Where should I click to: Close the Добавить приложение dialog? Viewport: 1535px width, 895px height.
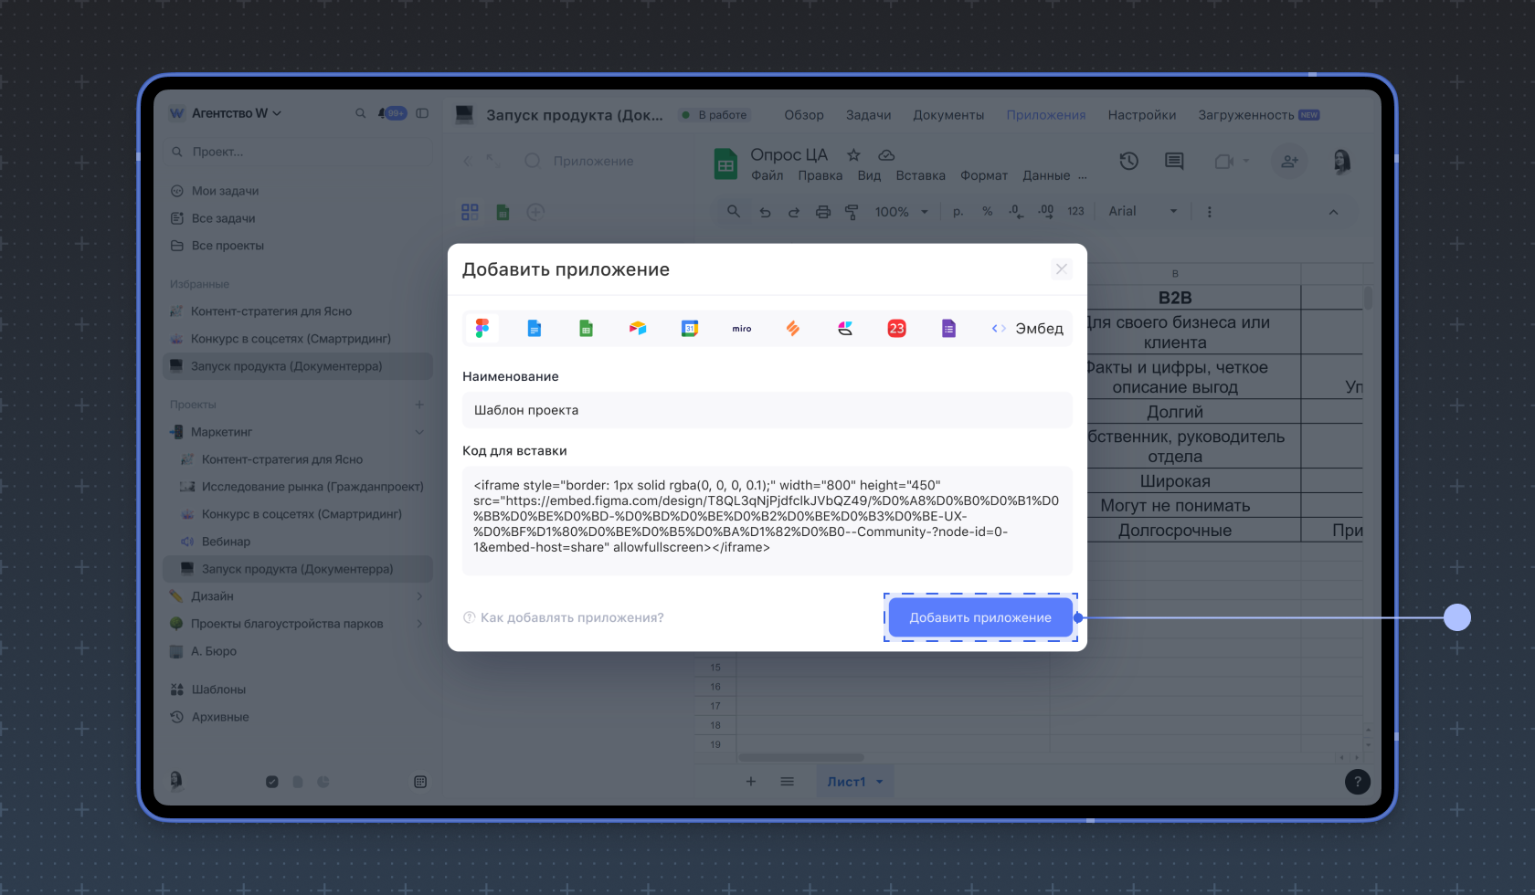pyautogui.click(x=1061, y=269)
